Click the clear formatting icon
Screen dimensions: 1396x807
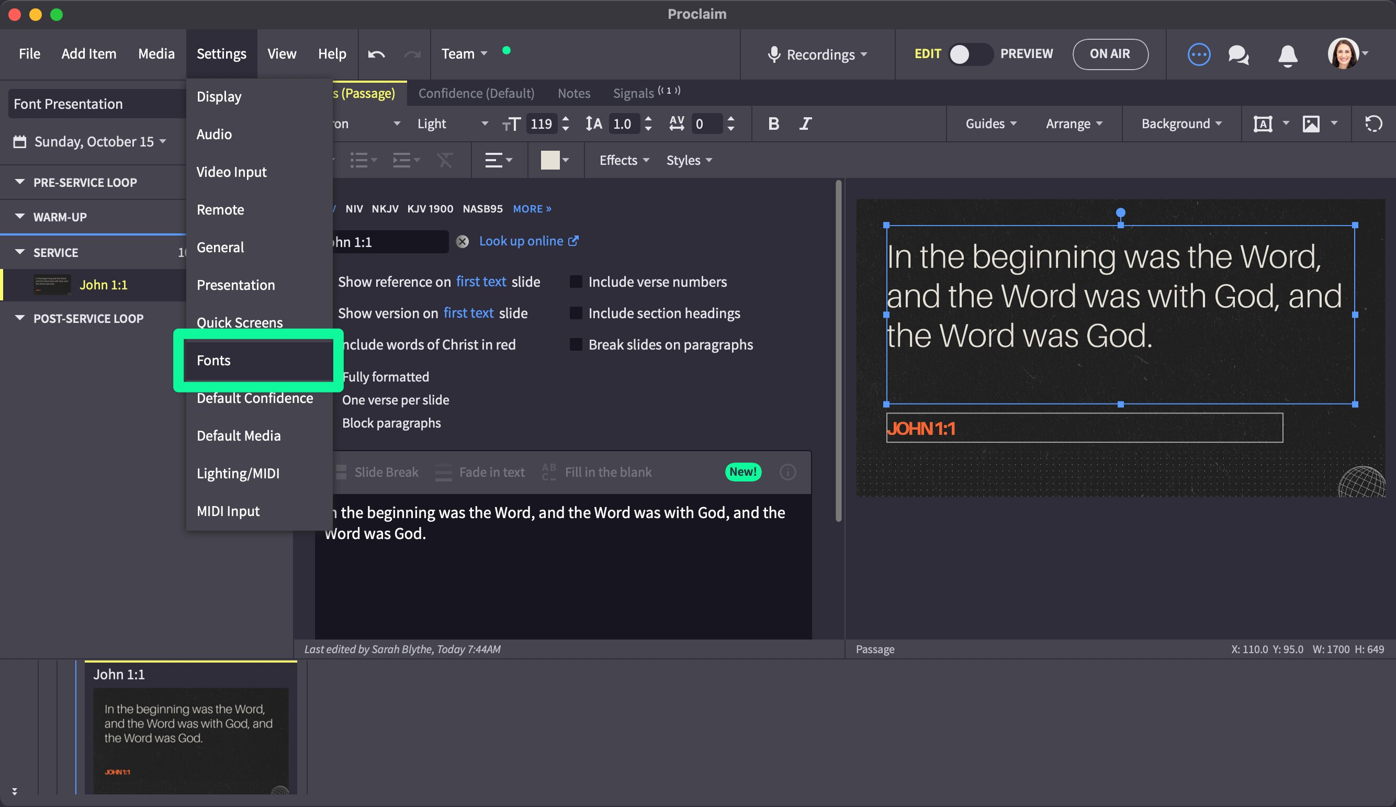[x=444, y=161]
